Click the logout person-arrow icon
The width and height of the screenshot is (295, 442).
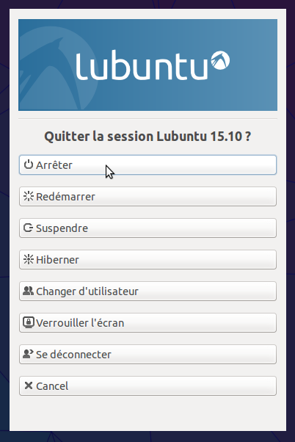28,354
